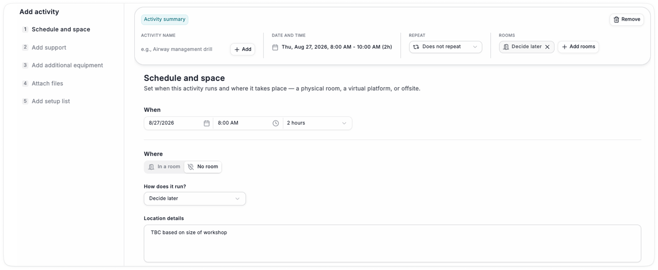Click the repeat arrows icon
Viewport: 658px width, 270px height.
416,47
